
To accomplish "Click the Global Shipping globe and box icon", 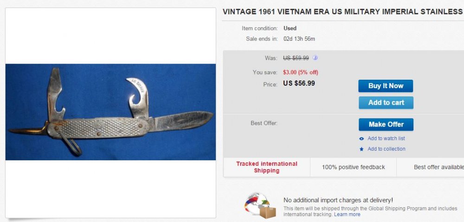I will tap(261, 205).
